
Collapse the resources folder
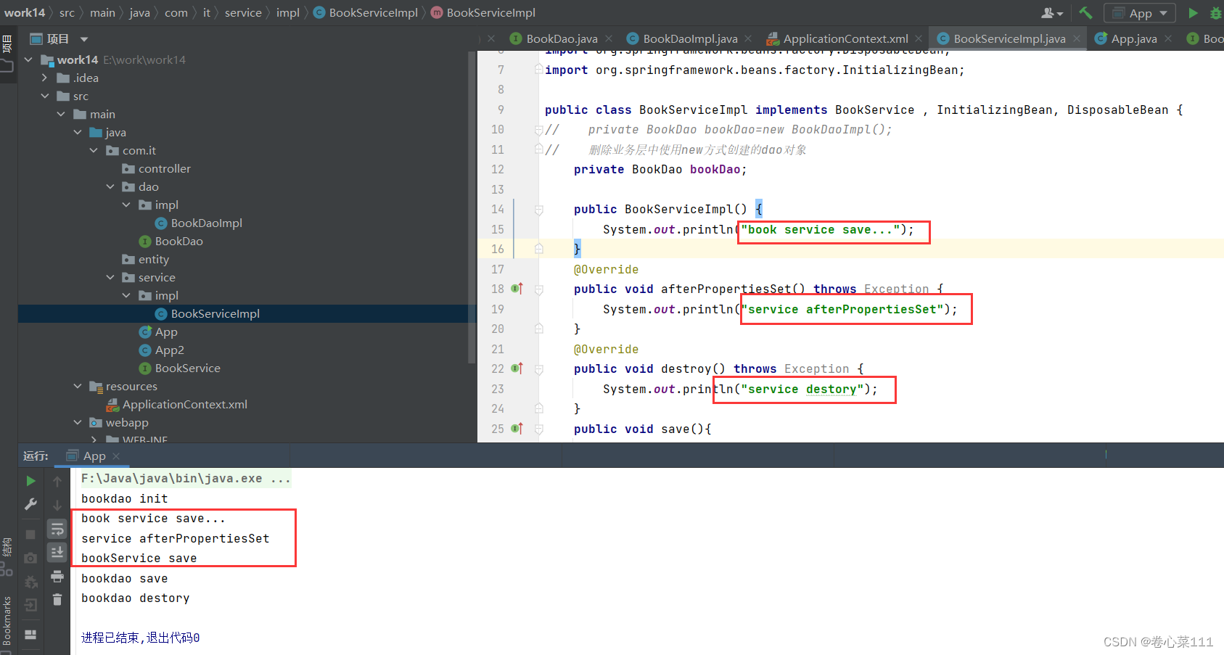click(x=78, y=386)
